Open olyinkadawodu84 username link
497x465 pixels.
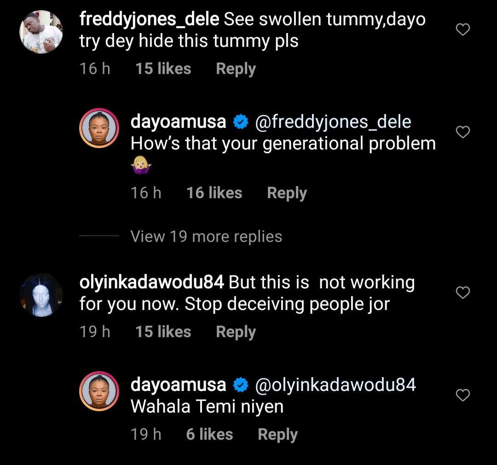point(151,282)
